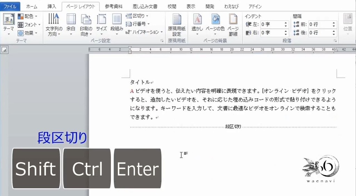Click the タイトル heading text
The image size is (356, 196).
pos(140,82)
